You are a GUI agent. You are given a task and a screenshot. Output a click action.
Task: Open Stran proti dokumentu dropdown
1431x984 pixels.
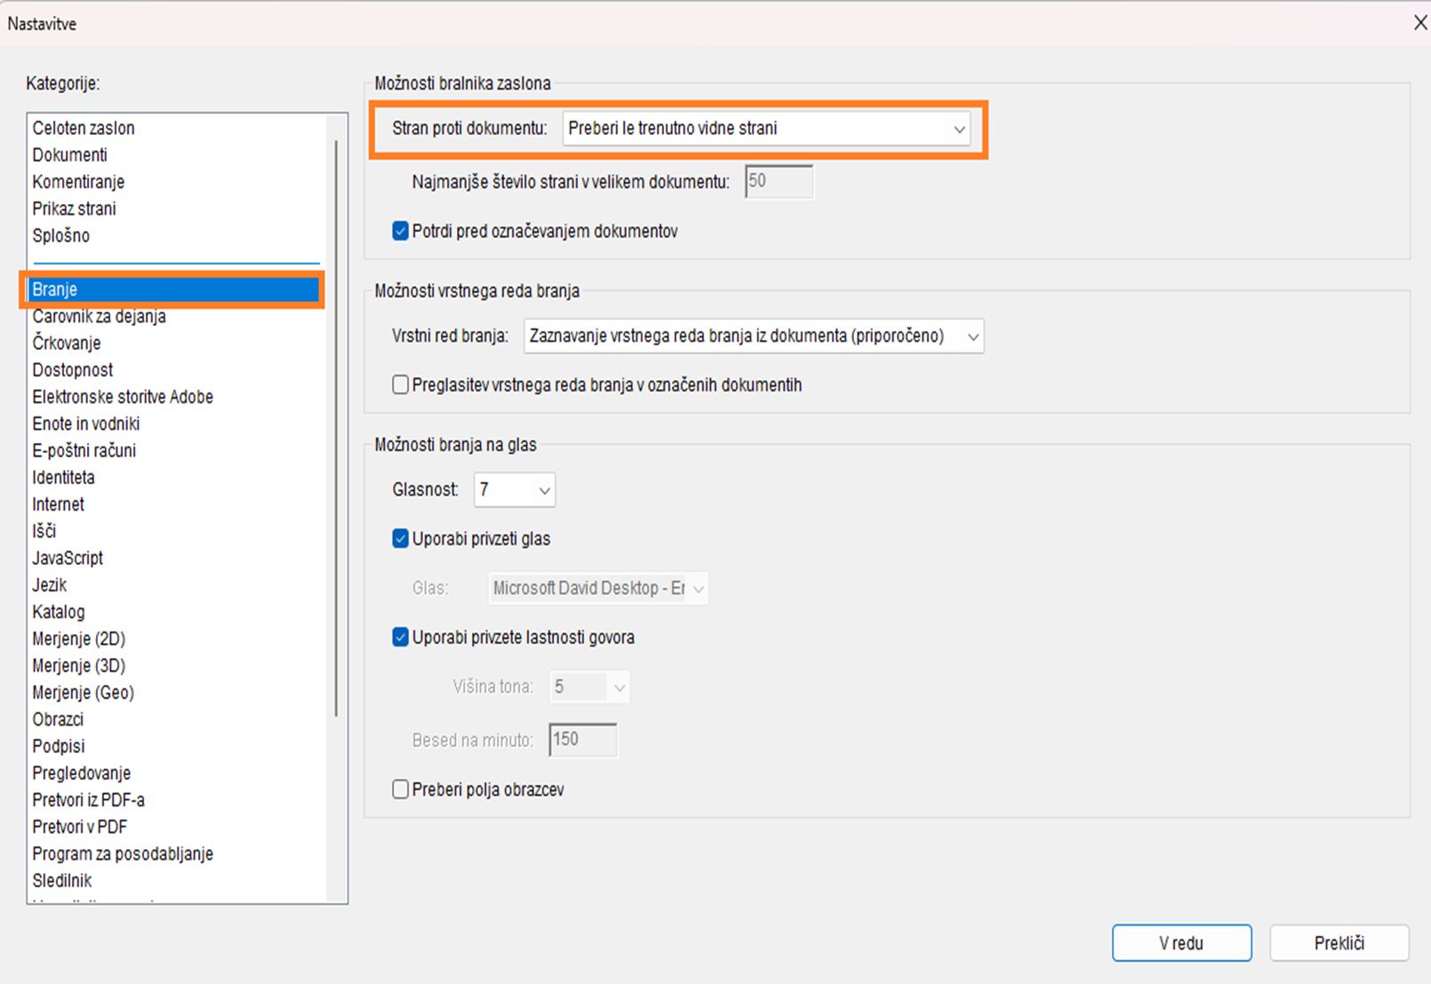point(766,129)
